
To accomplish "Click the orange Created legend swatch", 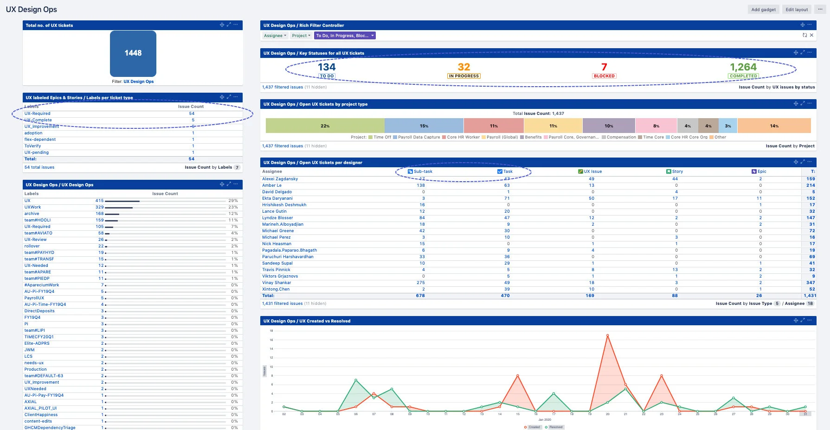I will click(x=525, y=427).
